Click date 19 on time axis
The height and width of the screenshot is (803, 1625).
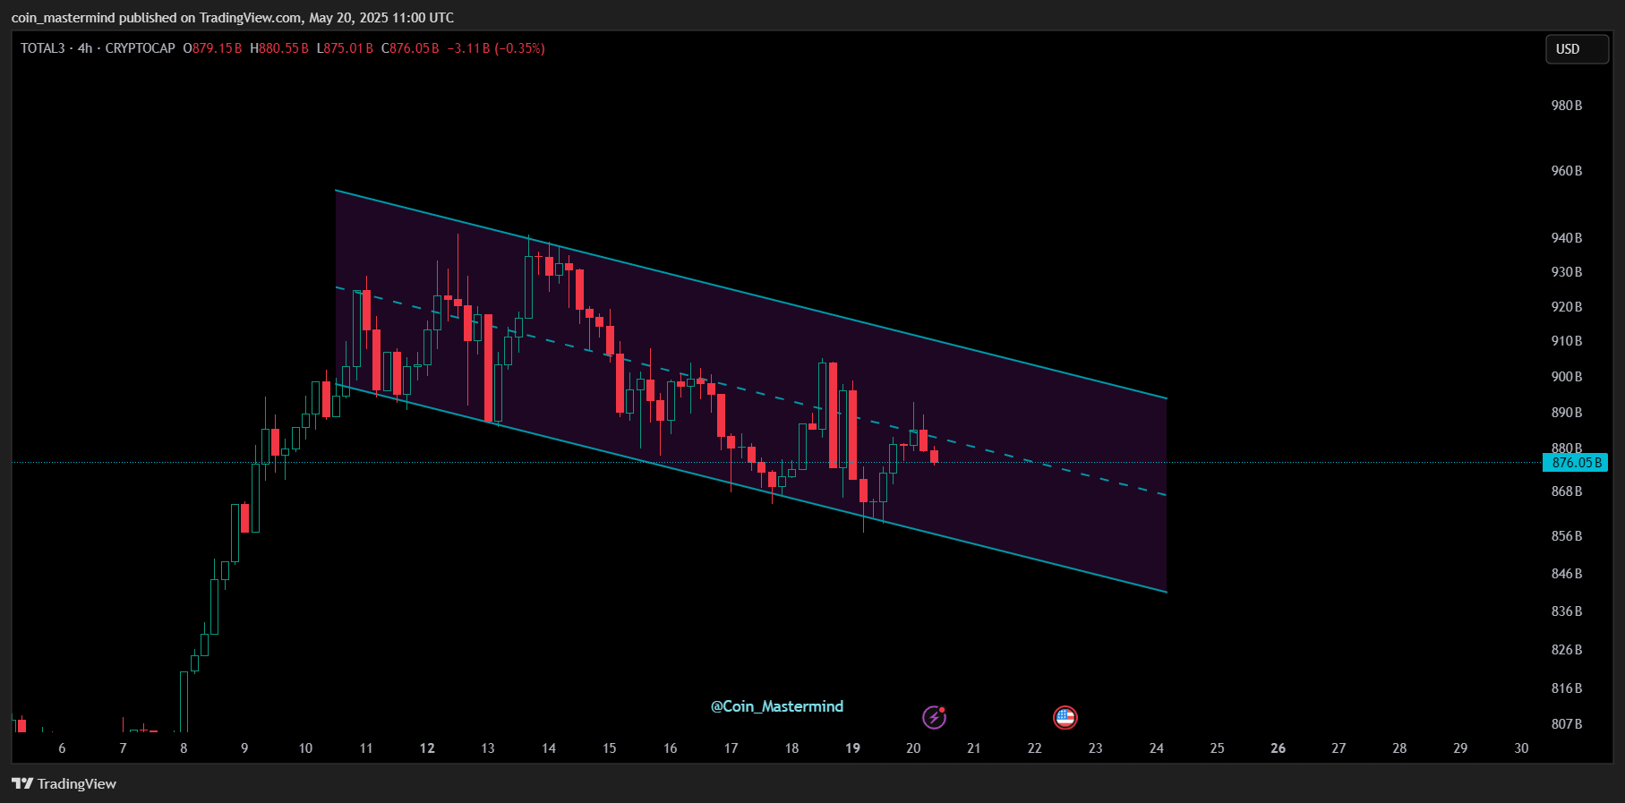pos(852,748)
